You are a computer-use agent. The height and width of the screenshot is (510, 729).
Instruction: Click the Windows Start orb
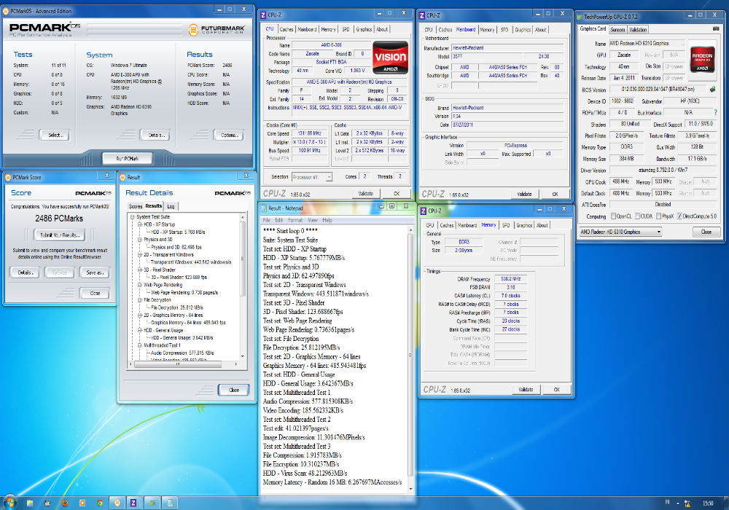coord(9,502)
